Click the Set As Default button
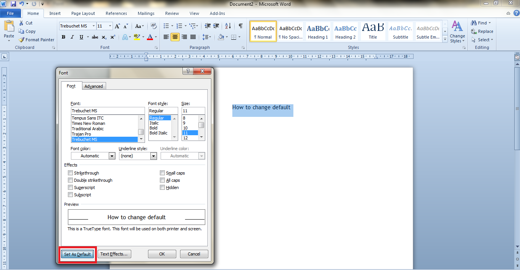520x270 pixels. [x=77, y=254]
